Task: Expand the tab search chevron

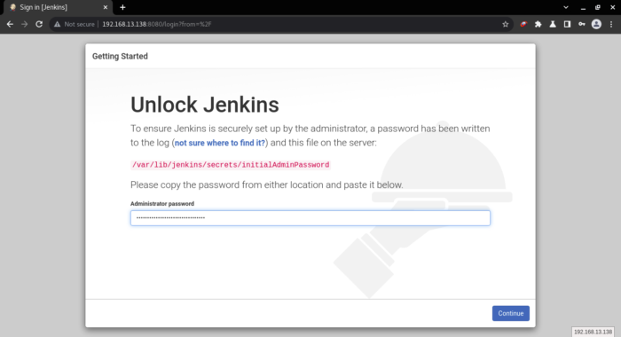Action: [x=566, y=7]
